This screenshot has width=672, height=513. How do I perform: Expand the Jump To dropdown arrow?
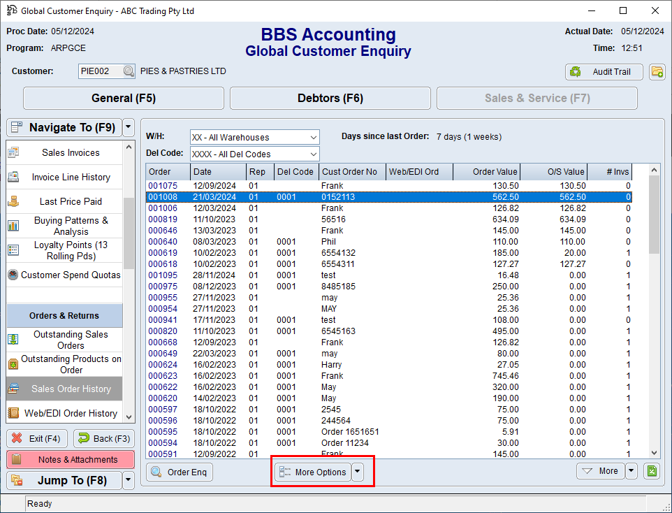pyautogui.click(x=128, y=480)
